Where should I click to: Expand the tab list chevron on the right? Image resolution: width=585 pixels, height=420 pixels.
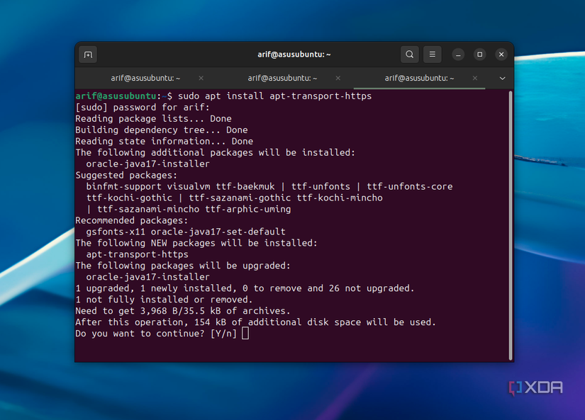[x=502, y=78]
